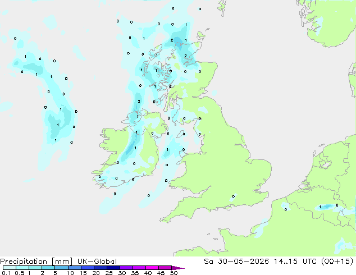Choose the 25–30 mm legend color swatch
The image size is (356, 275).
(113, 268)
